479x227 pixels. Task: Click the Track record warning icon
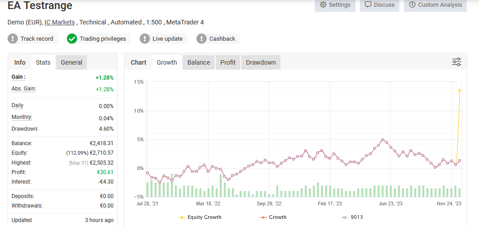click(13, 39)
